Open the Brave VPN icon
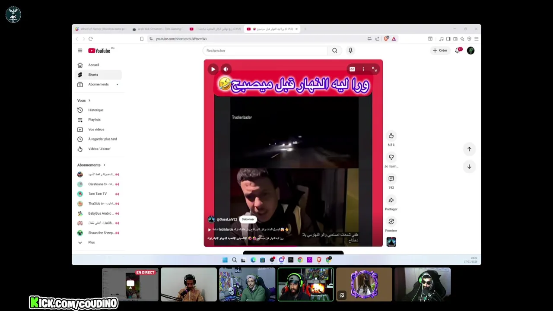The width and height of the screenshot is (553, 311). click(469, 39)
